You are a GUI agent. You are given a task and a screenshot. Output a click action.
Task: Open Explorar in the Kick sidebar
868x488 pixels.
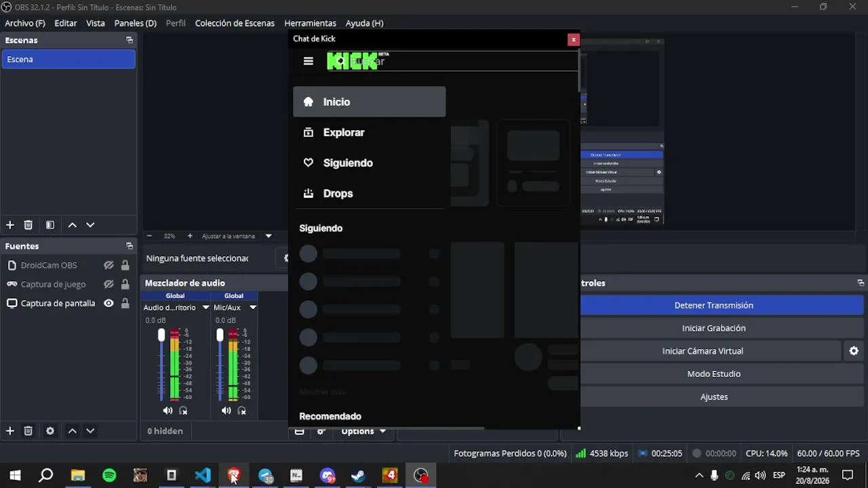[370, 132]
